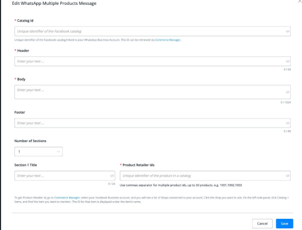The image size is (302, 230).
Task: Cancel editing the message
Action: (x=262, y=224)
